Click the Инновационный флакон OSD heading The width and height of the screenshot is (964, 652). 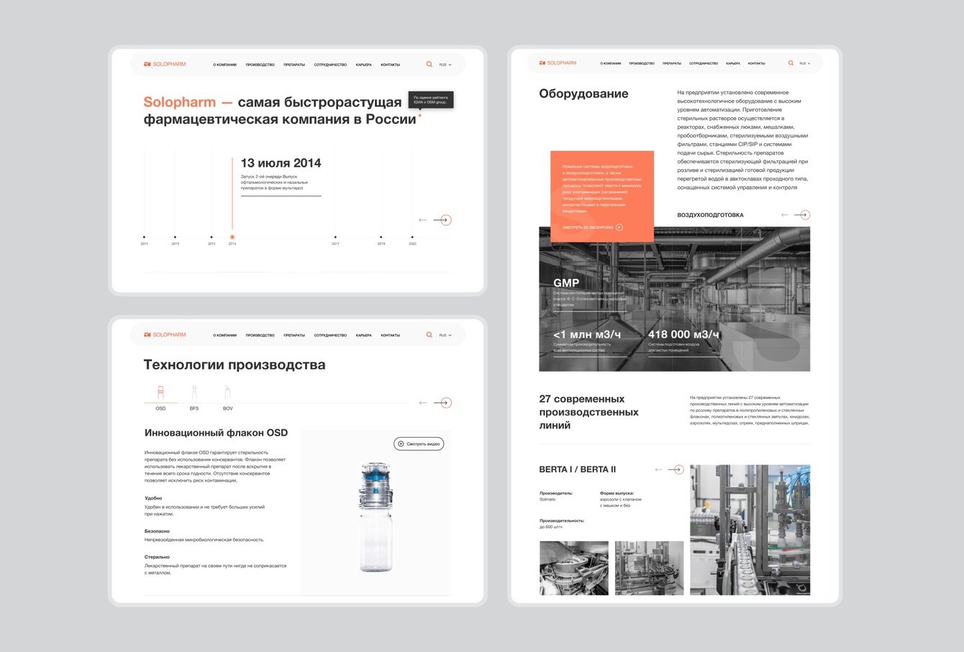216,433
